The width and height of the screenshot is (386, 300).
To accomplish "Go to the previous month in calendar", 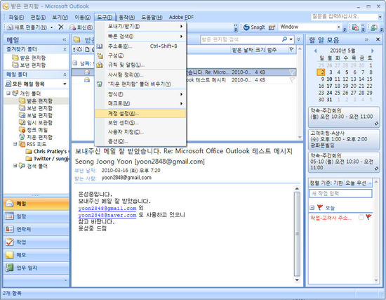I will [316, 51].
